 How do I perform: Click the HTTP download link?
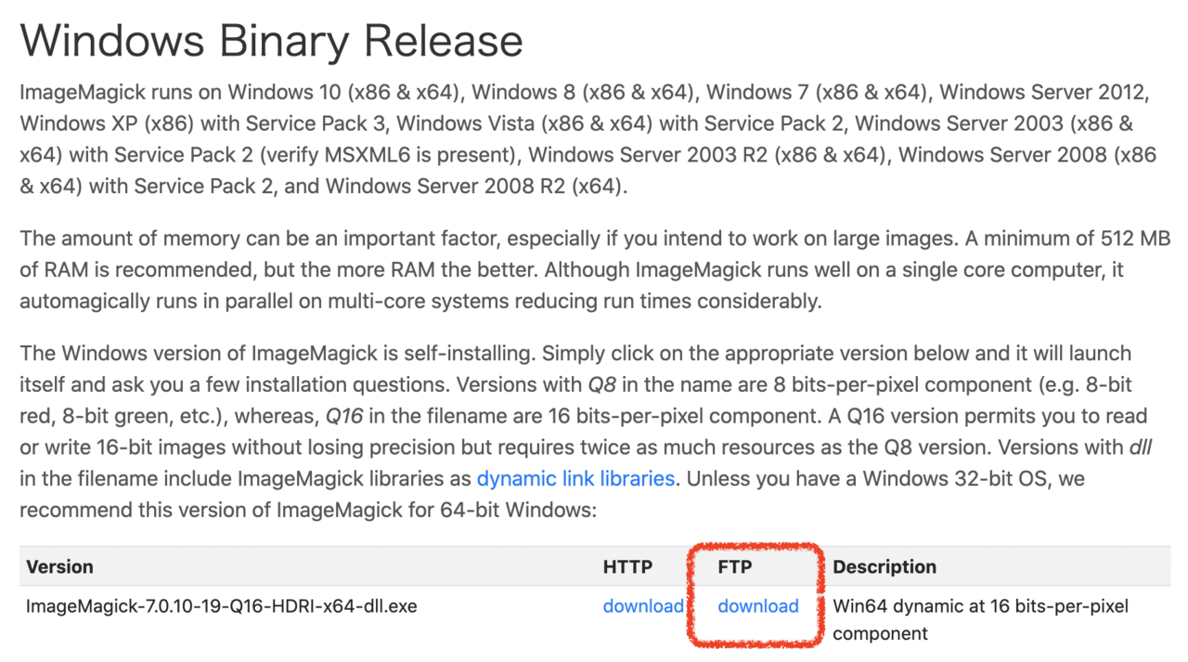click(x=643, y=606)
